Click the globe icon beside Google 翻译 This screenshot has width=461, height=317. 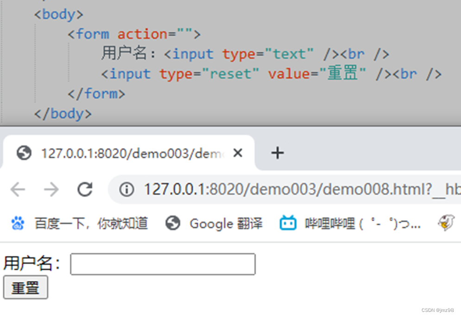173,223
